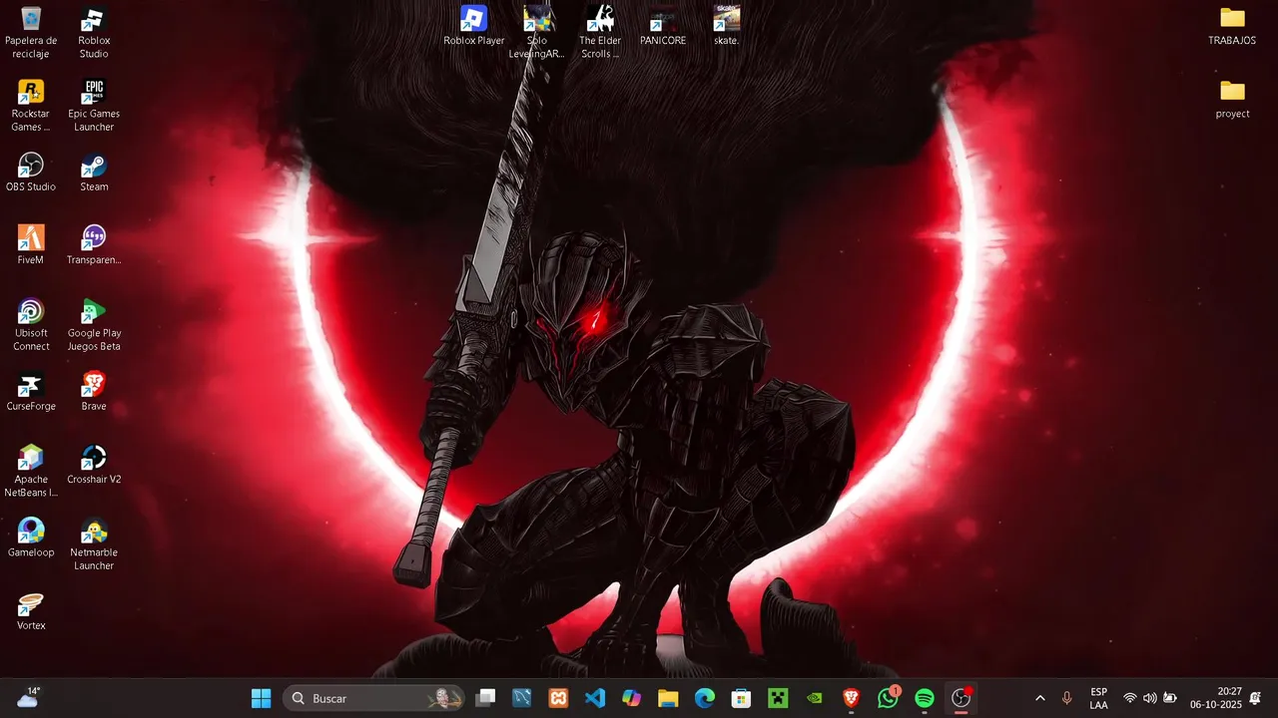Select the Netmarble Launcher shortcut
The image size is (1278, 718).
pos(94,544)
